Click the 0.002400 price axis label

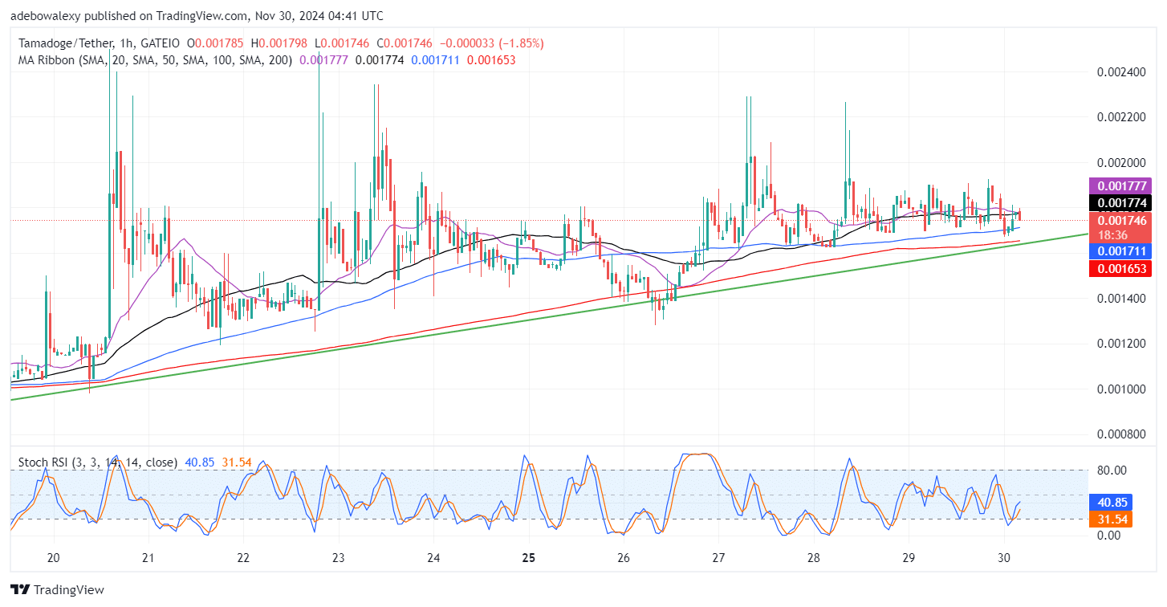1121,72
